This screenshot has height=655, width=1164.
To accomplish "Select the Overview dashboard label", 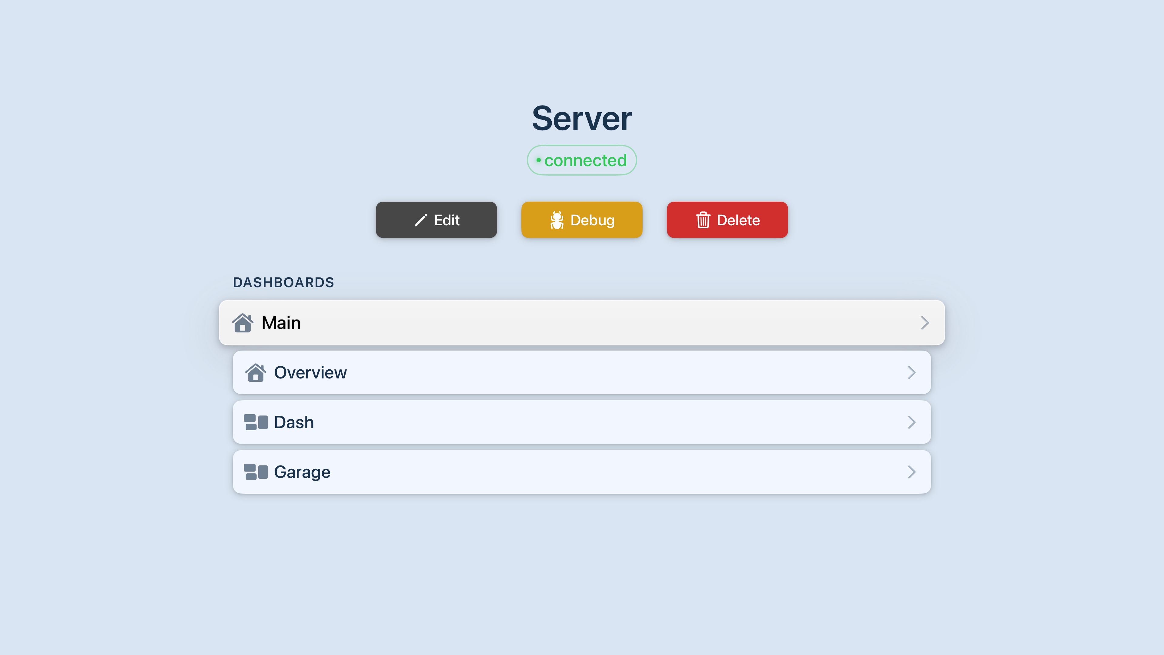I will tap(310, 372).
